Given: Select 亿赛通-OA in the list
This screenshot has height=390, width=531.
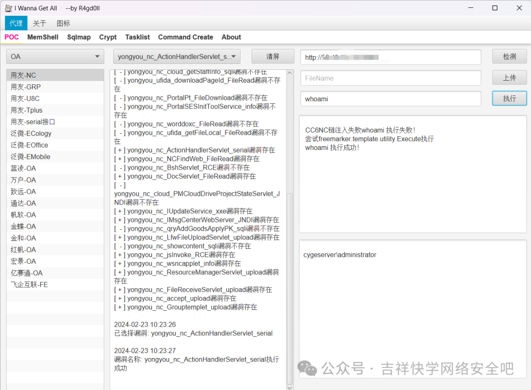Looking at the screenshot, I should [55, 273].
